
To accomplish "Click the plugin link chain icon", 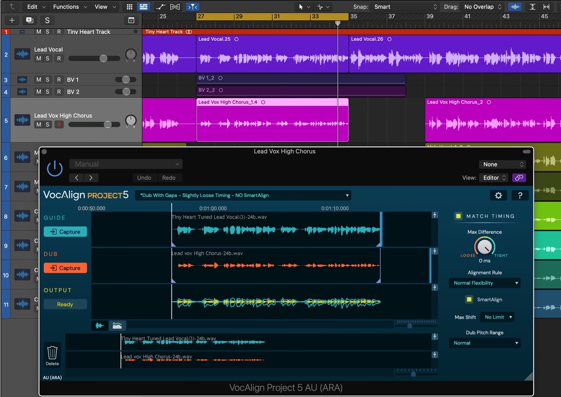I will click(x=519, y=178).
